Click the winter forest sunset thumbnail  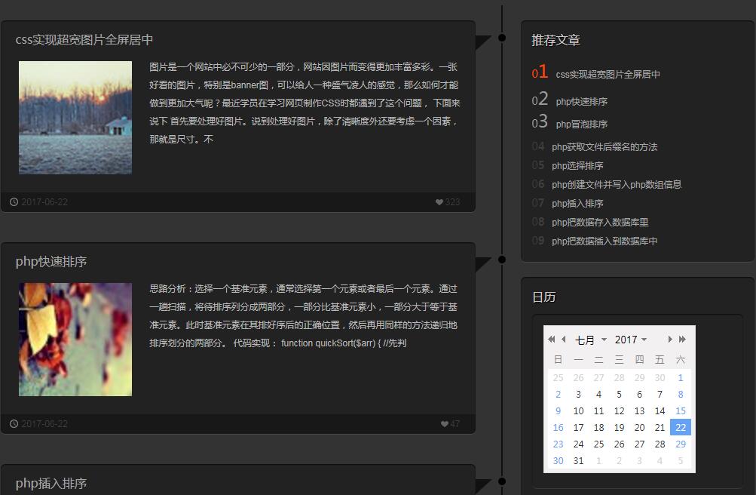pyautogui.click(x=75, y=118)
